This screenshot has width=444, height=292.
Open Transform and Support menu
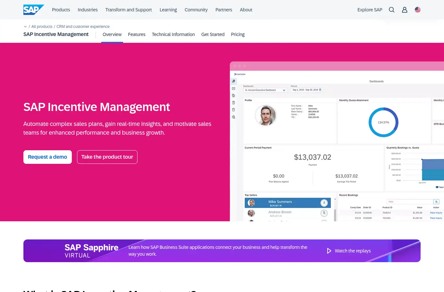tap(128, 10)
